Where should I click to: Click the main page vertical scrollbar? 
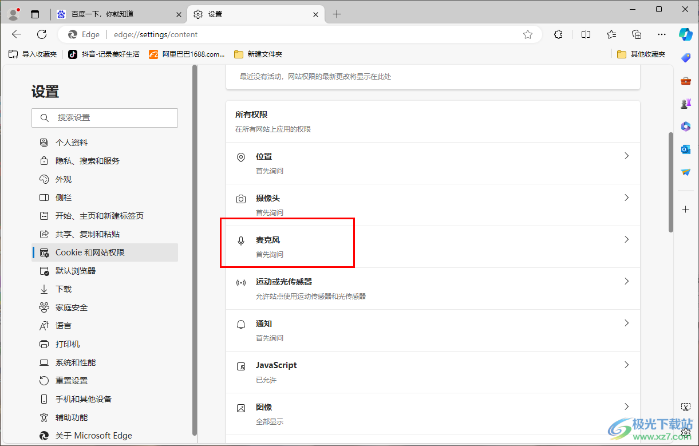click(x=670, y=182)
